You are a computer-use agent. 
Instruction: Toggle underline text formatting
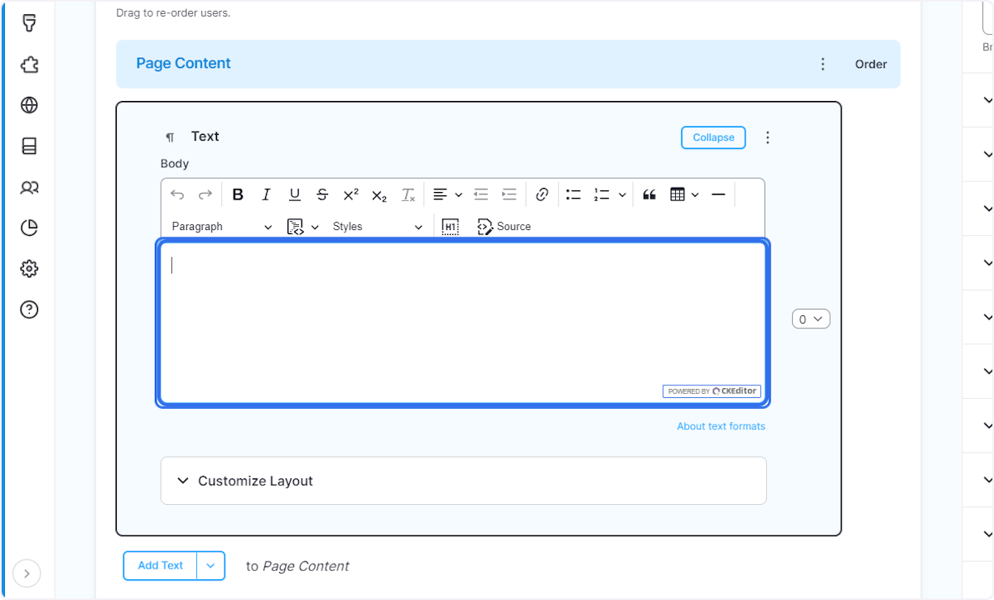coord(294,194)
